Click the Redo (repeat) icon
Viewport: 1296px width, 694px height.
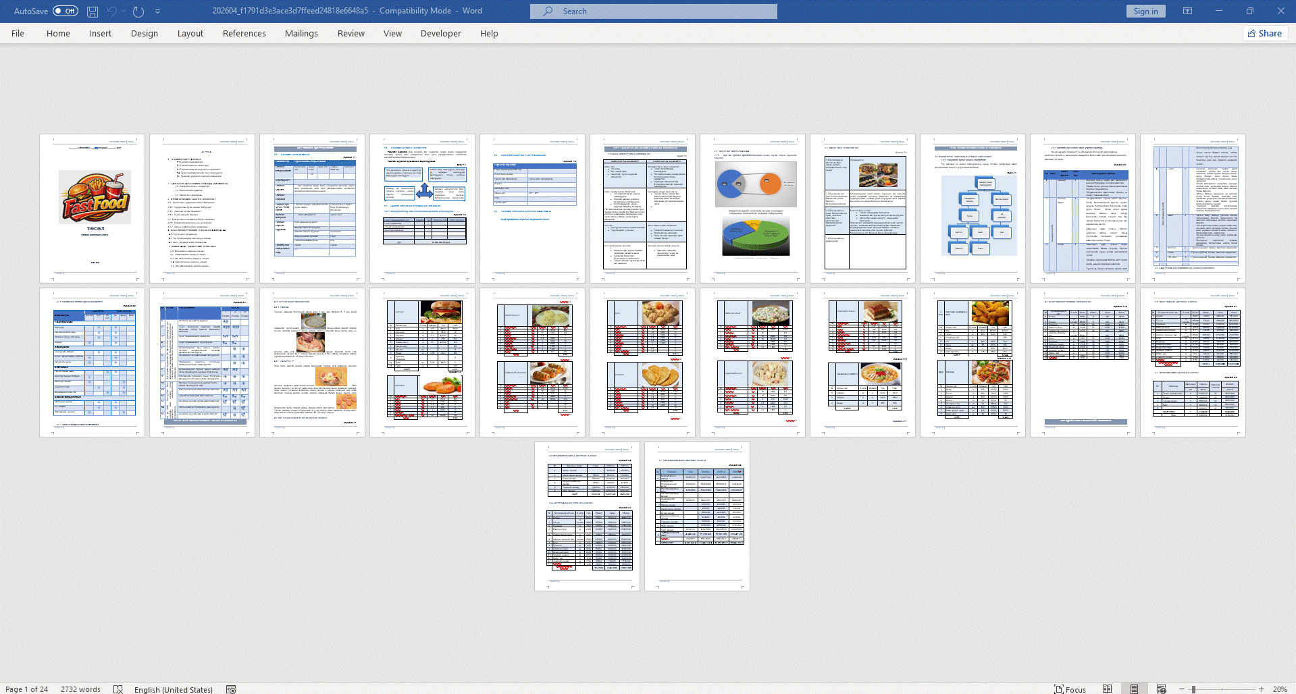pos(138,11)
